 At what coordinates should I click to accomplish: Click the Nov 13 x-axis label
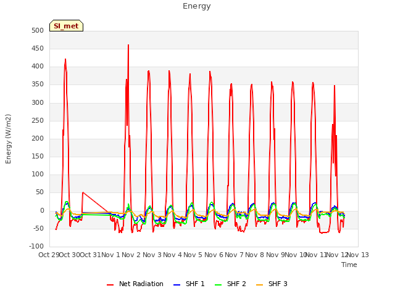coord(358,255)
